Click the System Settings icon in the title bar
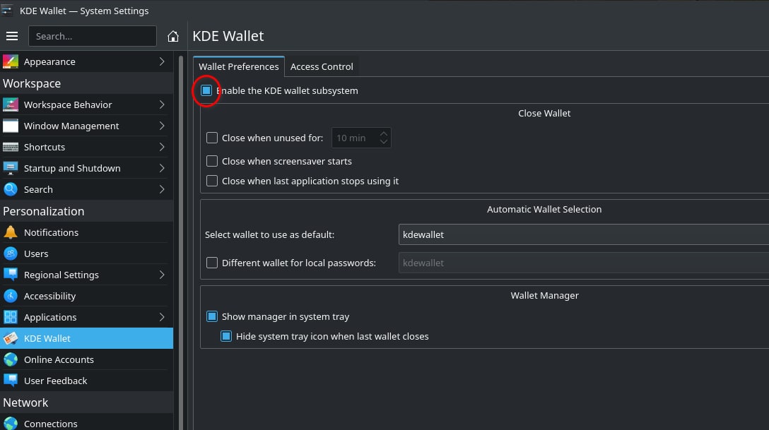Screen dimensions: 769x430 tap(7, 11)
